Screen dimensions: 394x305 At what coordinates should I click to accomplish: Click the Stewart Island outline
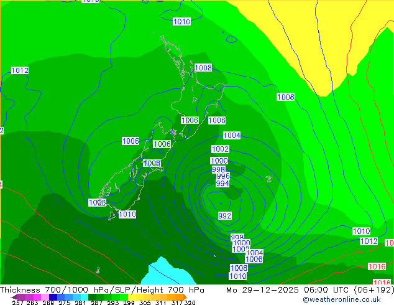[112, 216]
